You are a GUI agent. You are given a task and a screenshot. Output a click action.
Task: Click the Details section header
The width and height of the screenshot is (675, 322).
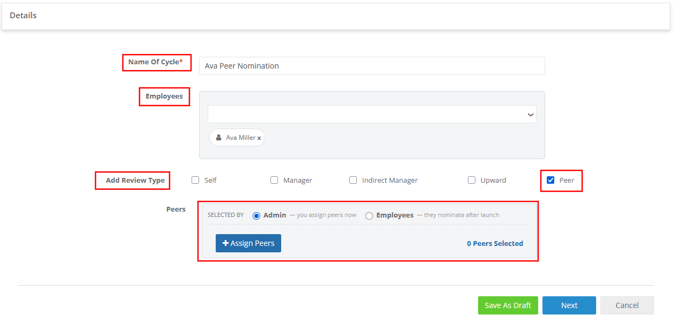coord(23,16)
